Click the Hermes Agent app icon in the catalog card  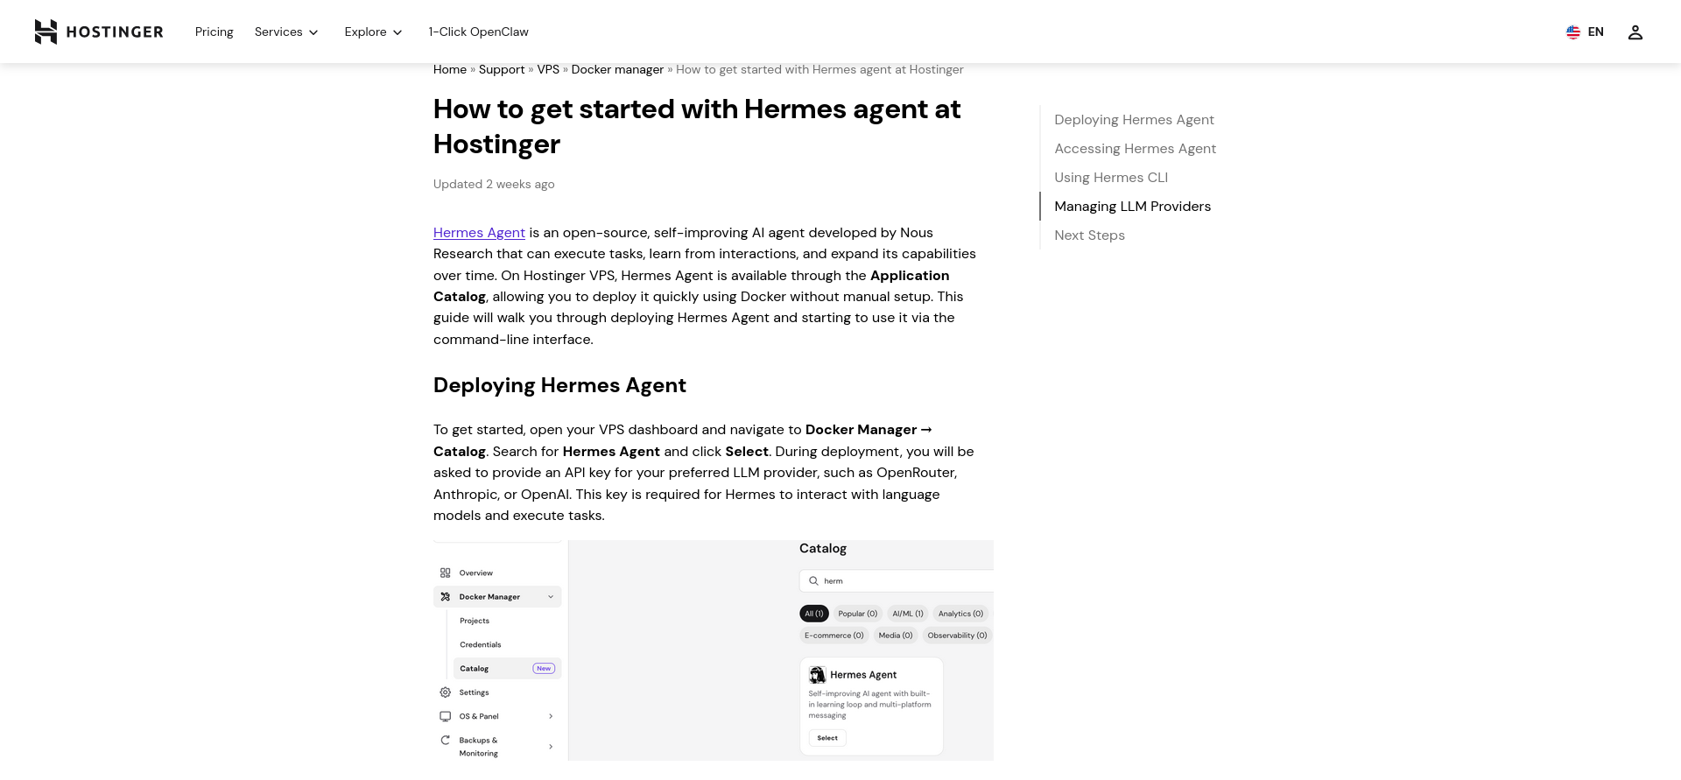[x=817, y=675]
